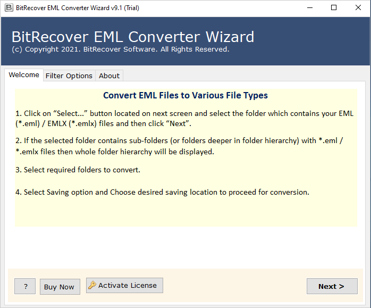Image resolution: width=371 pixels, height=308 pixels.
Task: Click the key icon for license activation
Action: coord(92,285)
